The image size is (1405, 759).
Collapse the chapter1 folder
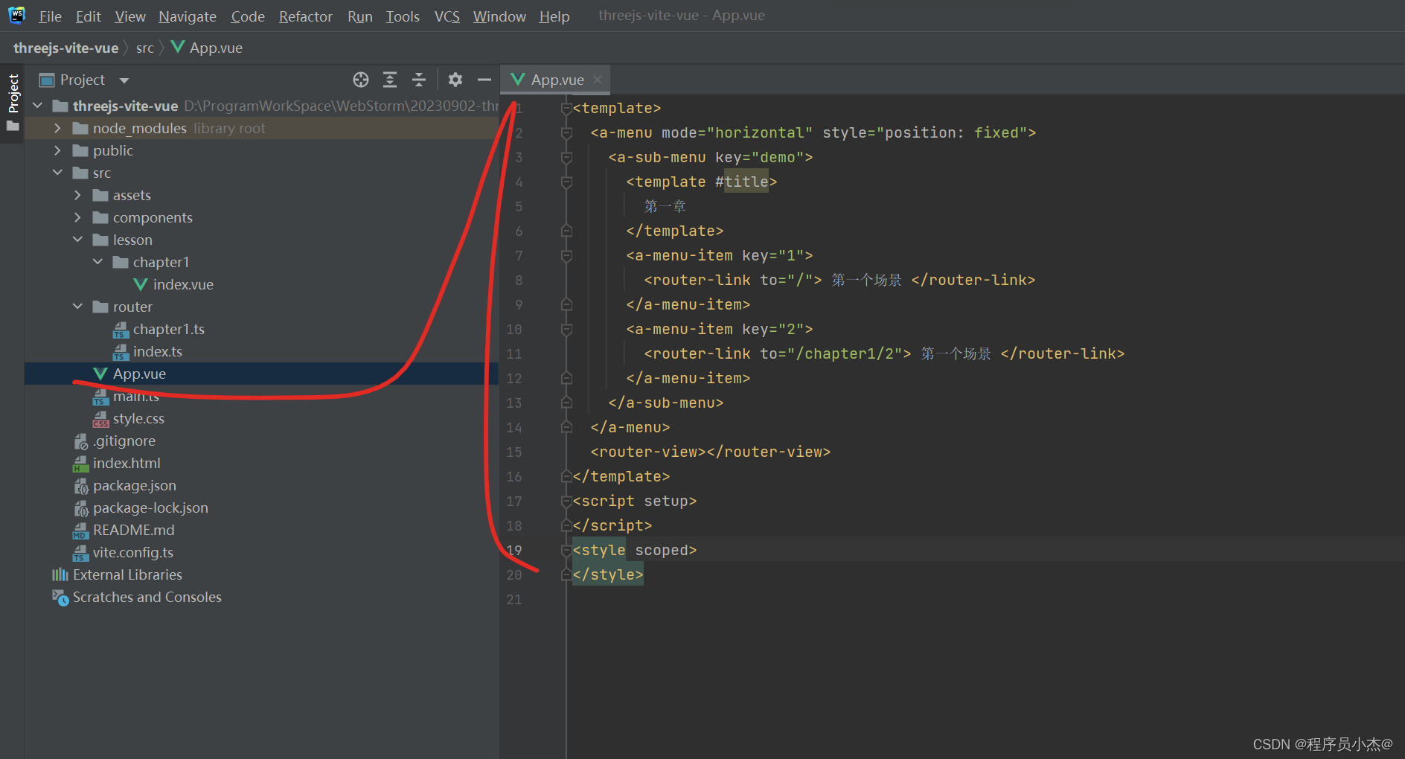[x=97, y=262]
